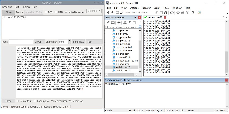Click the terminal vertical scrollbar thumb

(226, 62)
